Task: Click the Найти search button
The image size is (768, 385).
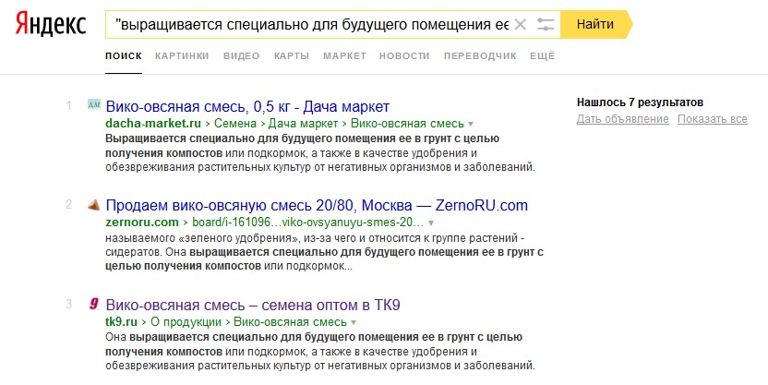Action: (x=595, y=24)
